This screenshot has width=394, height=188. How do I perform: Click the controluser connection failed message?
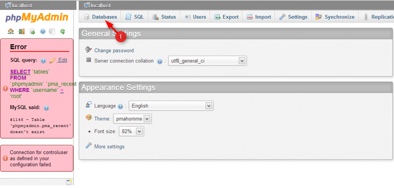coord(39,159)
